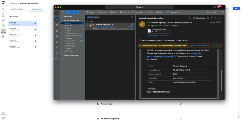The height and width of the screenshot is (122, 241).
Task: Open the People icon in Outlook sidebar
Action: click(57, 36)
